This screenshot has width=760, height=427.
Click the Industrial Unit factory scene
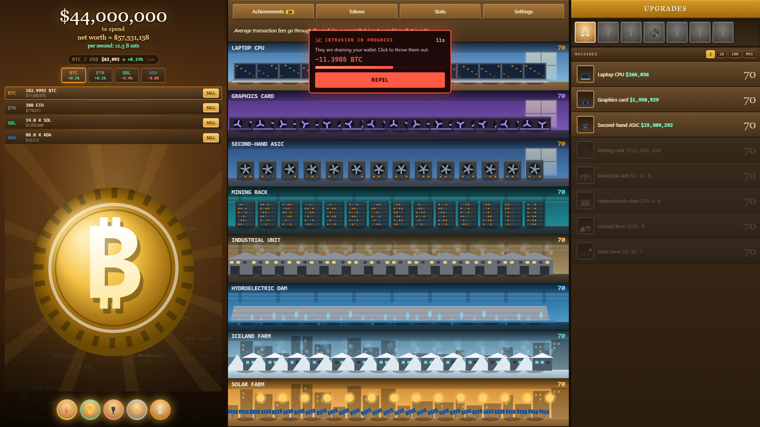pos(398,259)
